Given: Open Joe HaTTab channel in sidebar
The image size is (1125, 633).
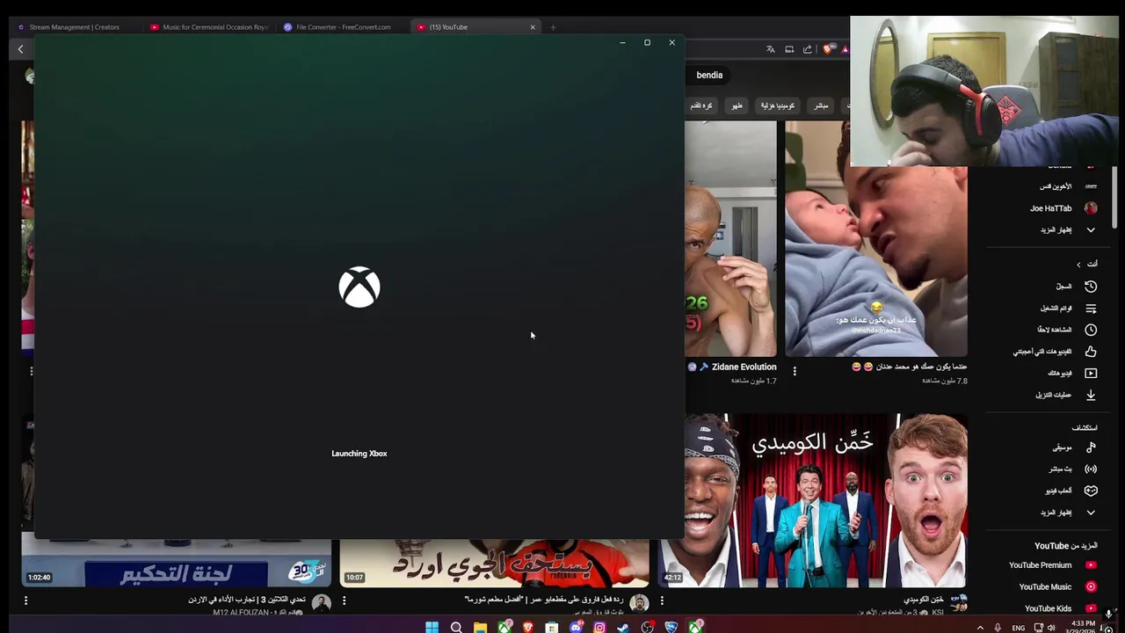Looking at the screenshot, I should (1063, 208).
